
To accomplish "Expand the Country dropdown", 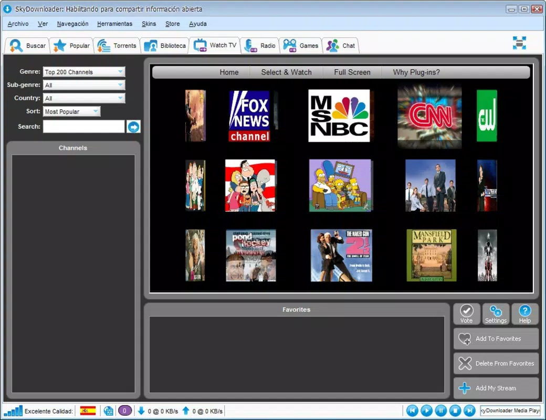I will (84, 98).
